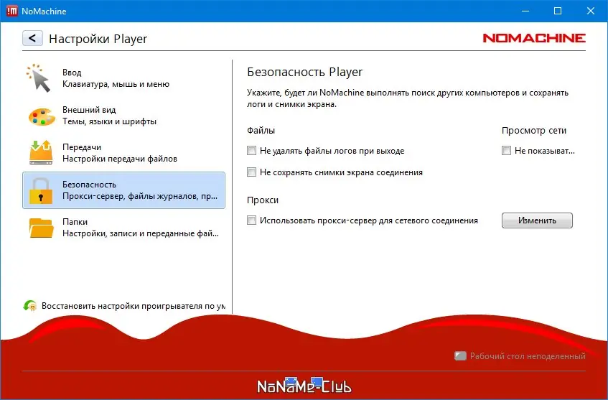Click 'Восстановить настройки проигрывателя' link
608x400 pixels.
coord(134,306)
